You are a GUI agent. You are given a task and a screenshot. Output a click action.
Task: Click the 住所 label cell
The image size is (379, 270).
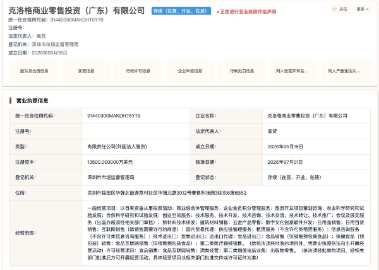pos(46,193)
